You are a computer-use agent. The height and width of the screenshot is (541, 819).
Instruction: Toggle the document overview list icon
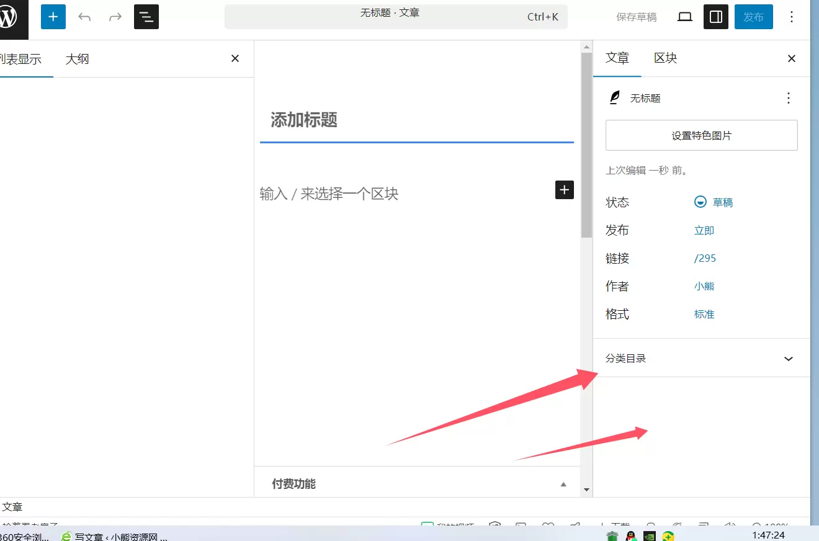[146, 17]
